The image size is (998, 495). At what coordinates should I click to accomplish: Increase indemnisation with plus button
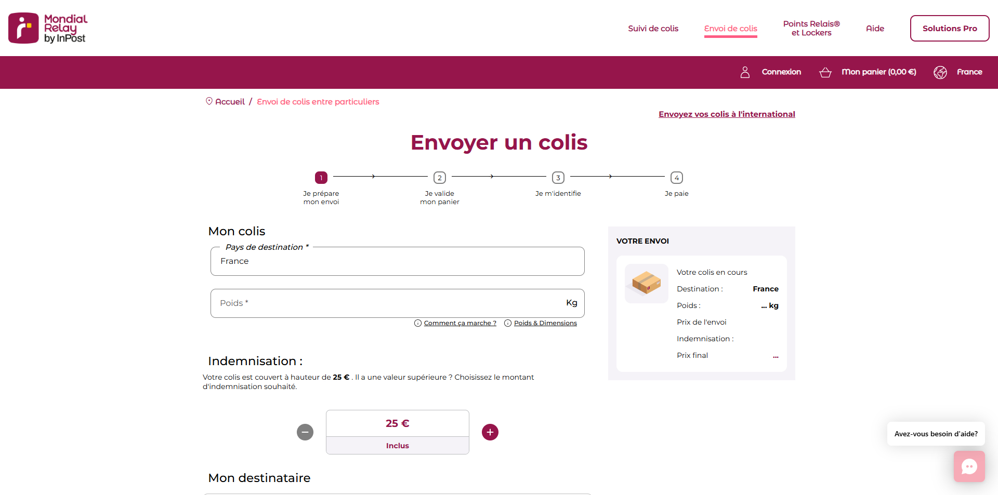click(x=490, y=432)
